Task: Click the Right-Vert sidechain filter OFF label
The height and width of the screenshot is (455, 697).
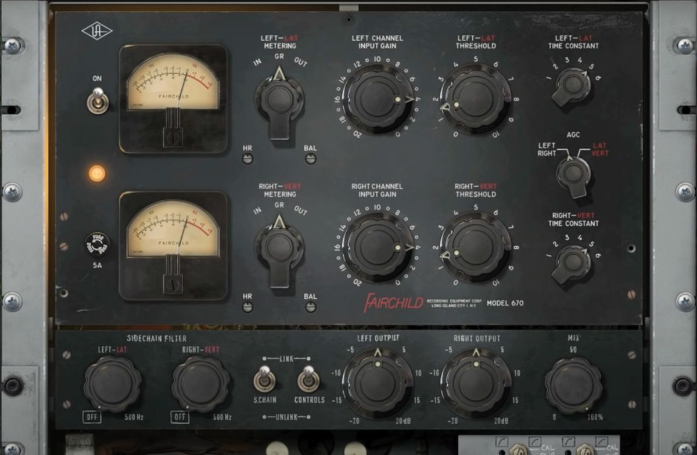Action: pyautogui.click(x=181, y=416)
